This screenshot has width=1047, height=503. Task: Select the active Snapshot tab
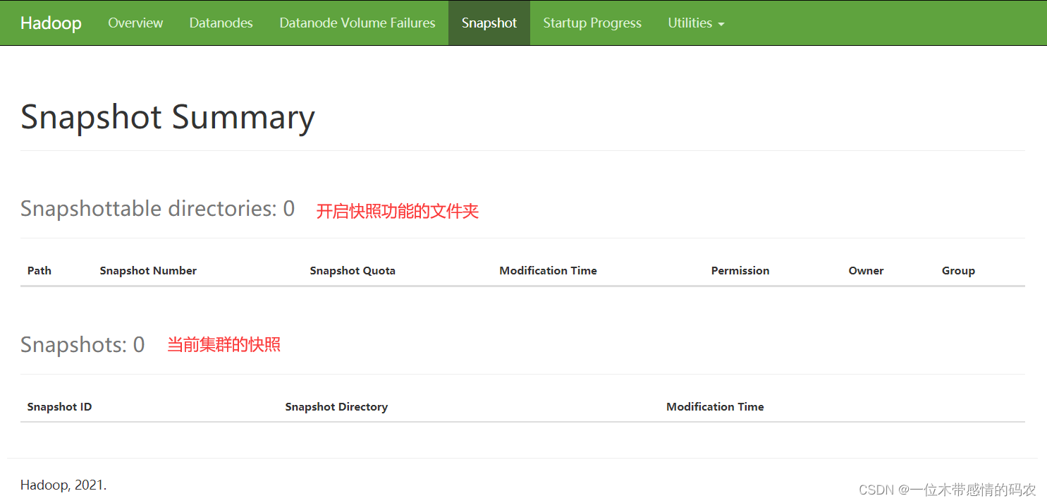[x=489, y=23]
